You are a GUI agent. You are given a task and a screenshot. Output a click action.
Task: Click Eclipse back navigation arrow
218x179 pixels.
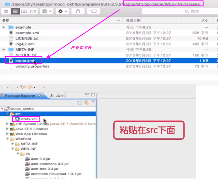click(30, 87)
